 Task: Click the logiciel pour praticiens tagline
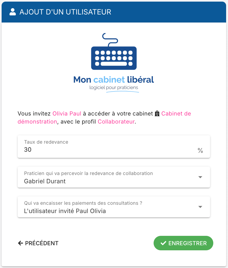(114, 88)
